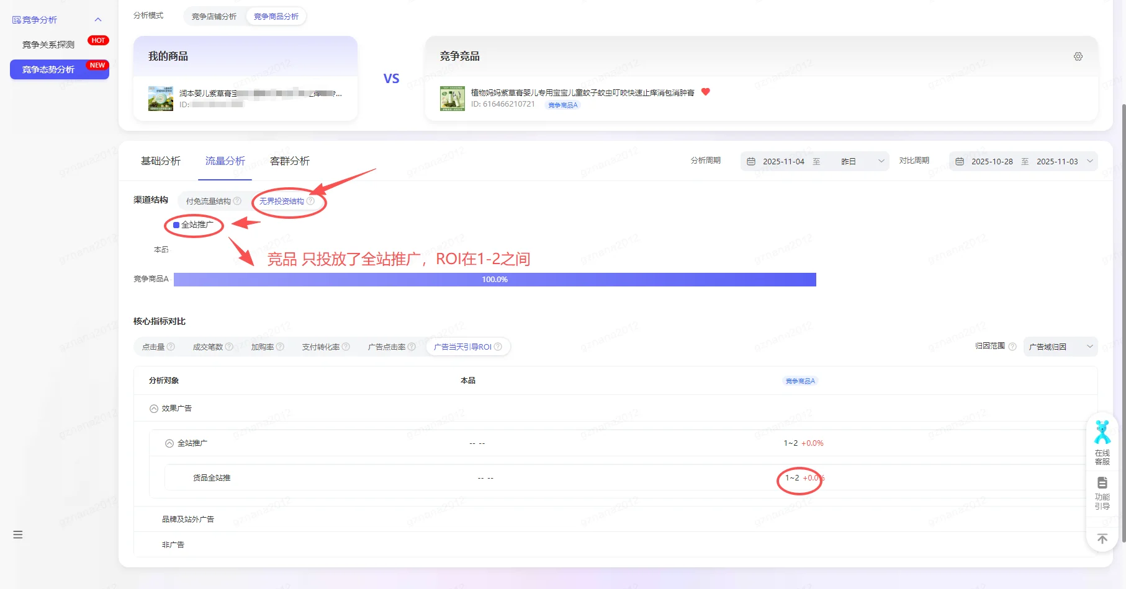Screen dimensions: 1126x589
Task: Select the 成交笔数 metric
Action: [x=208, y=347]
